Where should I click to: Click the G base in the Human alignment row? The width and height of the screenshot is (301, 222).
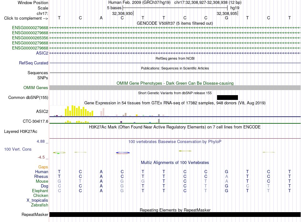tap(227, 172)
